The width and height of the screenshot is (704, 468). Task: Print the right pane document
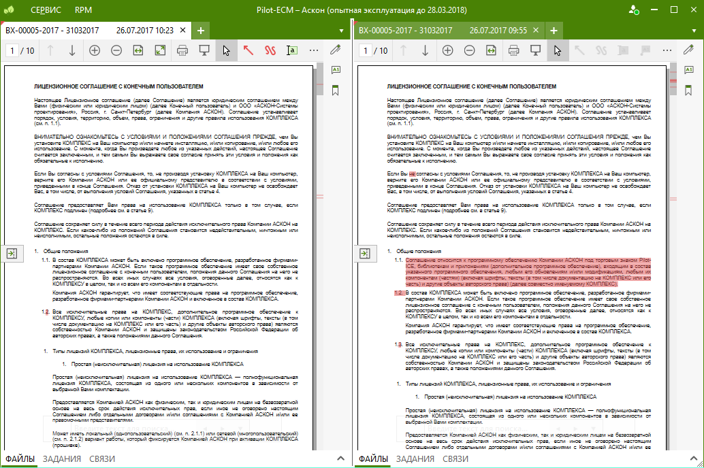[x=513, y=50]
